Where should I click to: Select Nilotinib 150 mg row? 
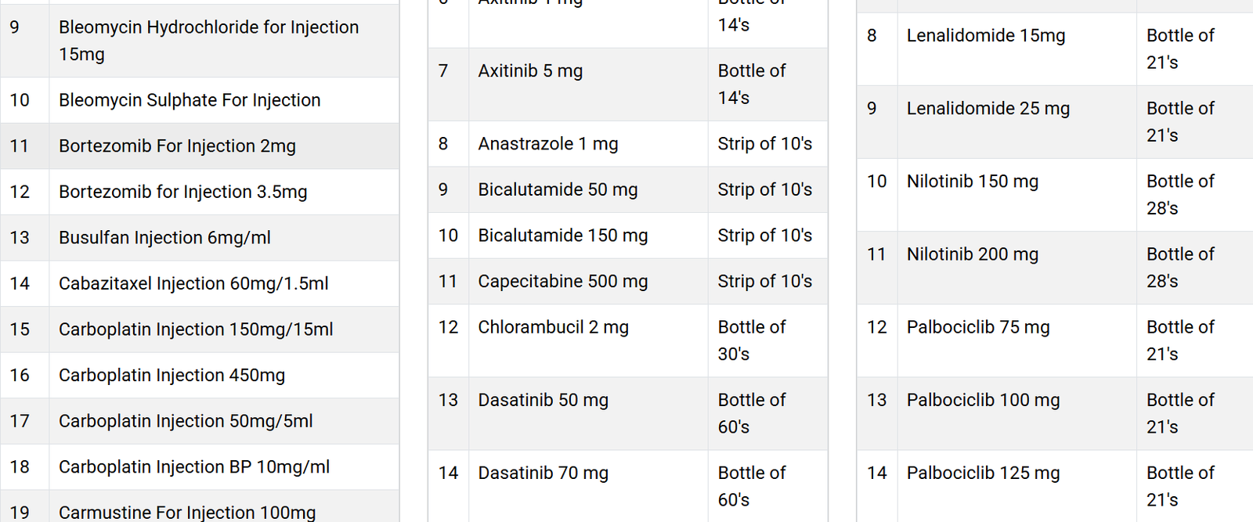coord(1055,195)
